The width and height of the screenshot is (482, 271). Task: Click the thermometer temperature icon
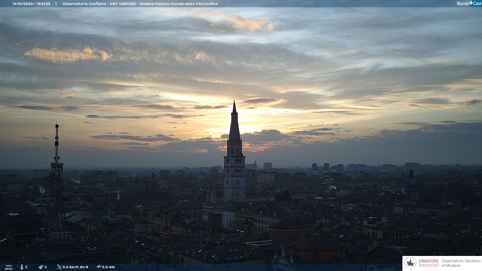22,267
